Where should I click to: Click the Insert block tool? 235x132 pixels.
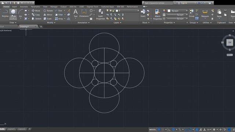click(x=143, y=13)
